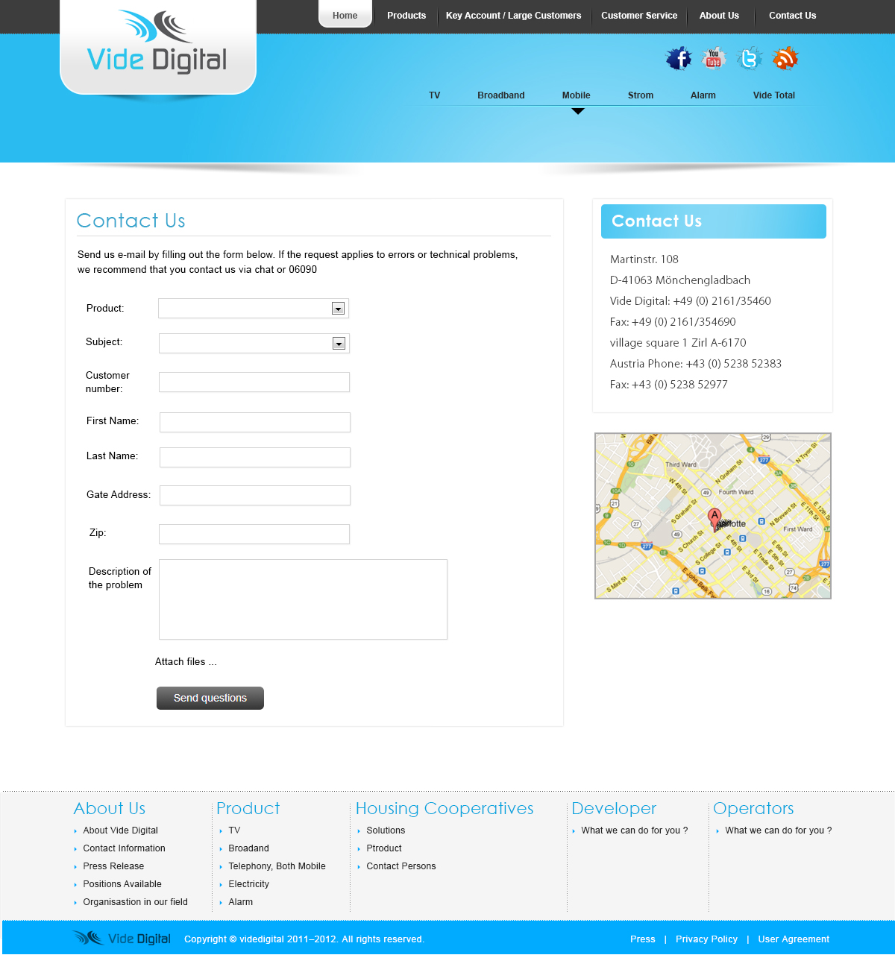Open Key Account / Large Customers menu
Screen dimensions: 895x955
pos(513,15)
